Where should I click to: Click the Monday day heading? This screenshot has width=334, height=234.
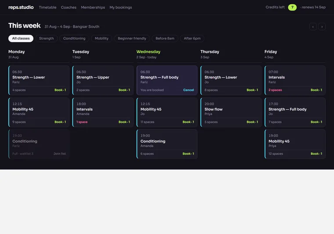(17, 52)
